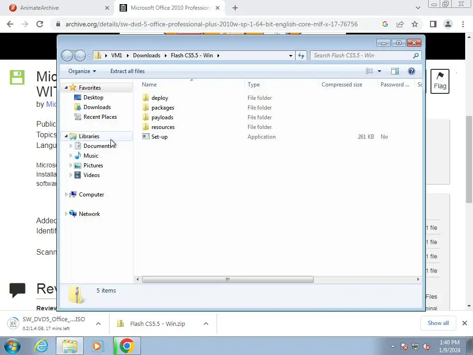This screenshot has height=355, width=473.
Task: Select the resources folder icon
Action: (x=146, y=127)
